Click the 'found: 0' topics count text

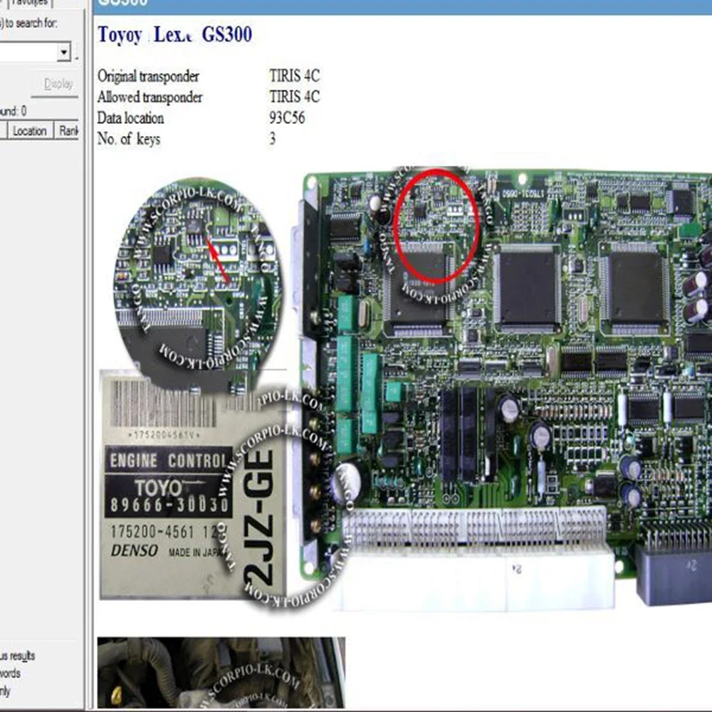coord(13,111)
